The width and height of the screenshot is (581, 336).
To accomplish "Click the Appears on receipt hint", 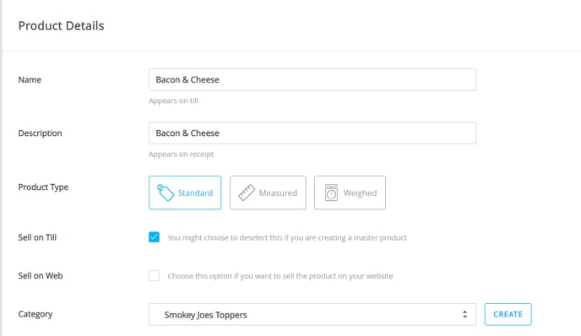I will point(181,154).
